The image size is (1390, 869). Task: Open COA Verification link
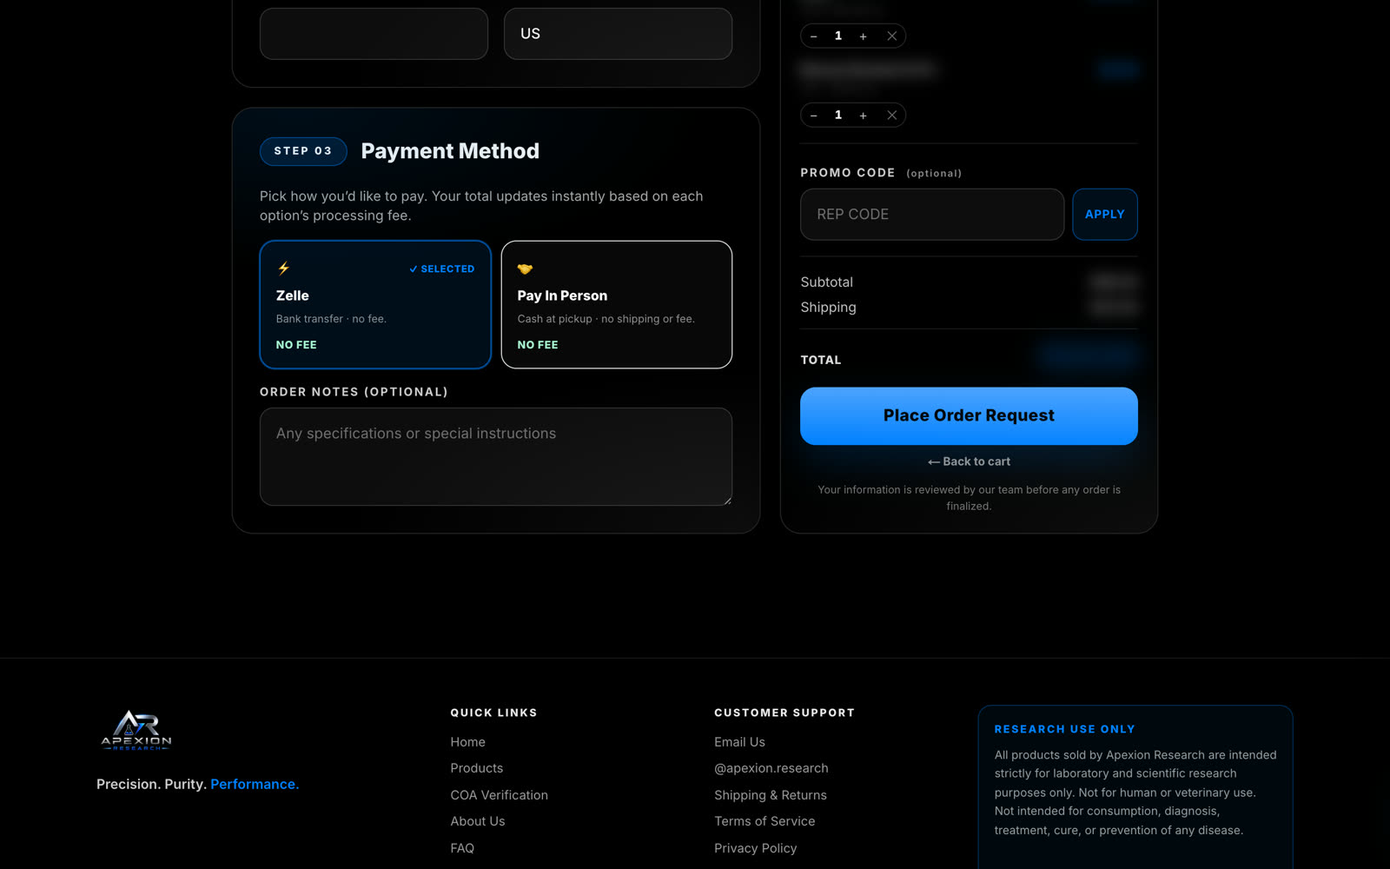click(499, 795)
